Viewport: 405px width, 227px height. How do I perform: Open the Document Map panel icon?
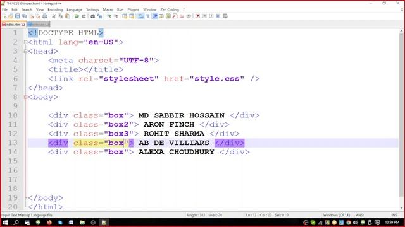(x=168, y=16)
